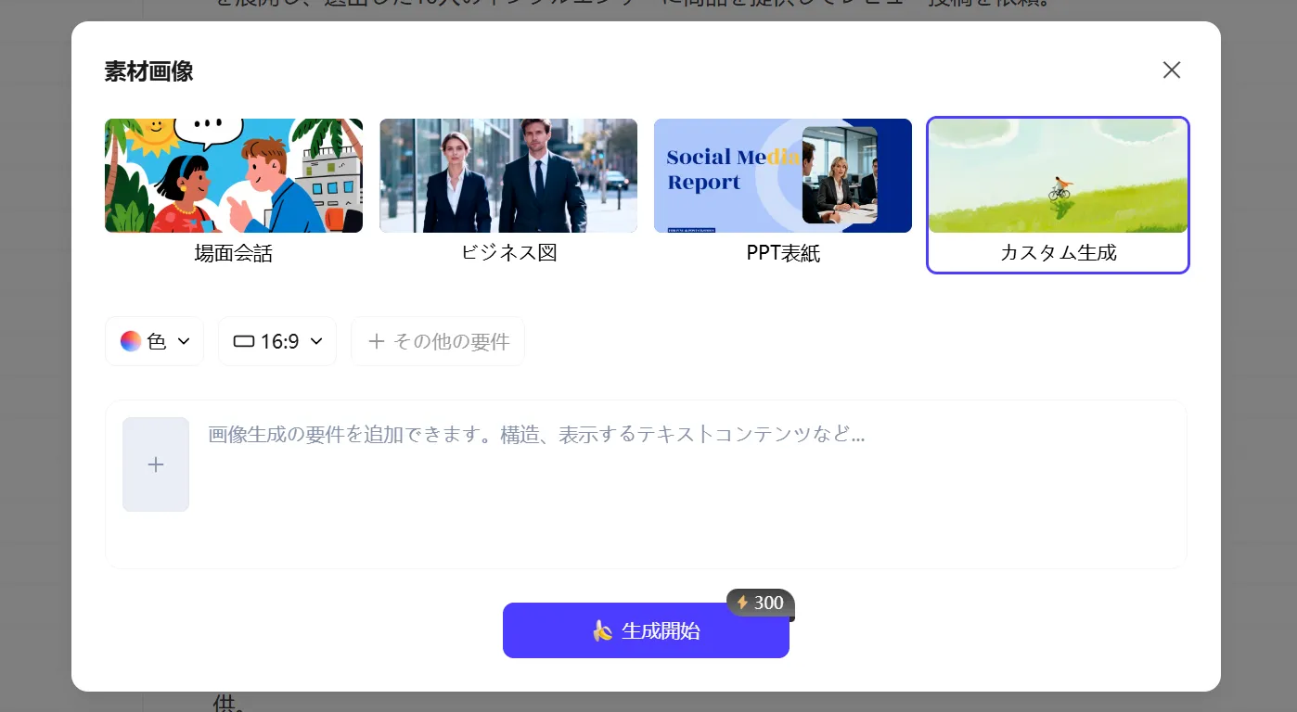
Task: Click the 場面会話 label text
Action: pyautogui.click(x=234, y=253)
